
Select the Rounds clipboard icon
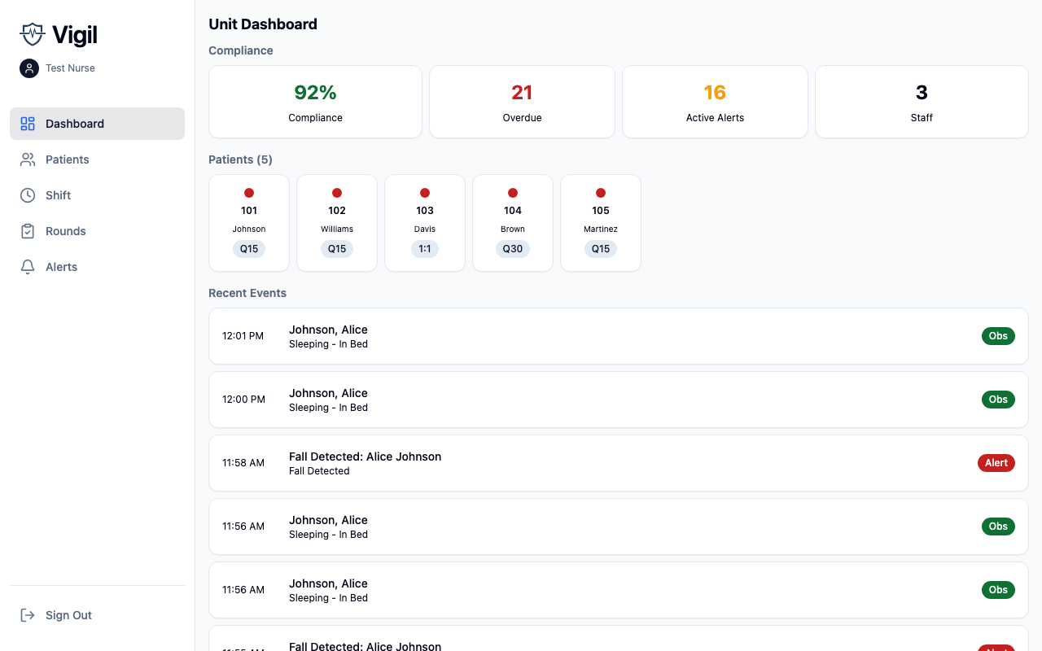pos(27,230)
